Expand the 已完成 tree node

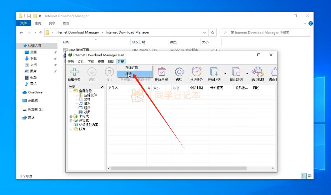click(x=71, y=120)
